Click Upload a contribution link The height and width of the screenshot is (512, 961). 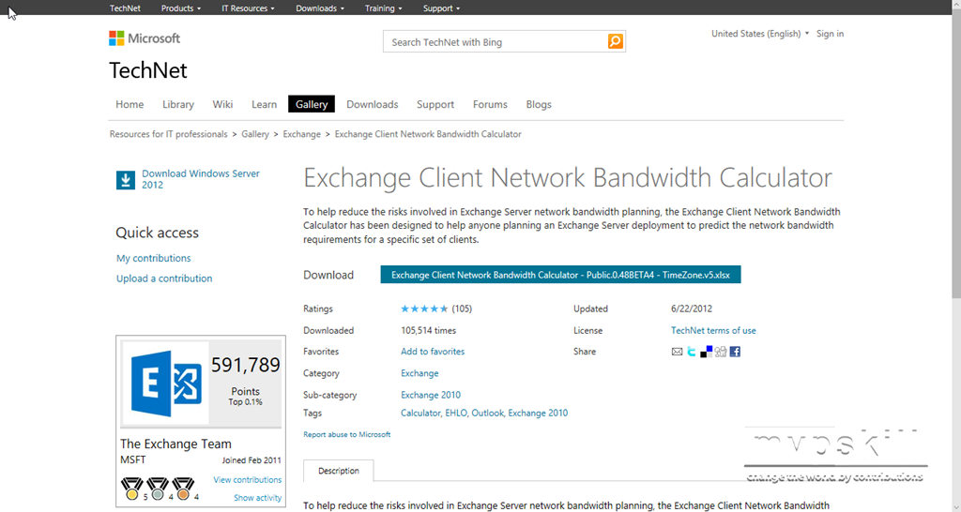(x=164, y=279)
